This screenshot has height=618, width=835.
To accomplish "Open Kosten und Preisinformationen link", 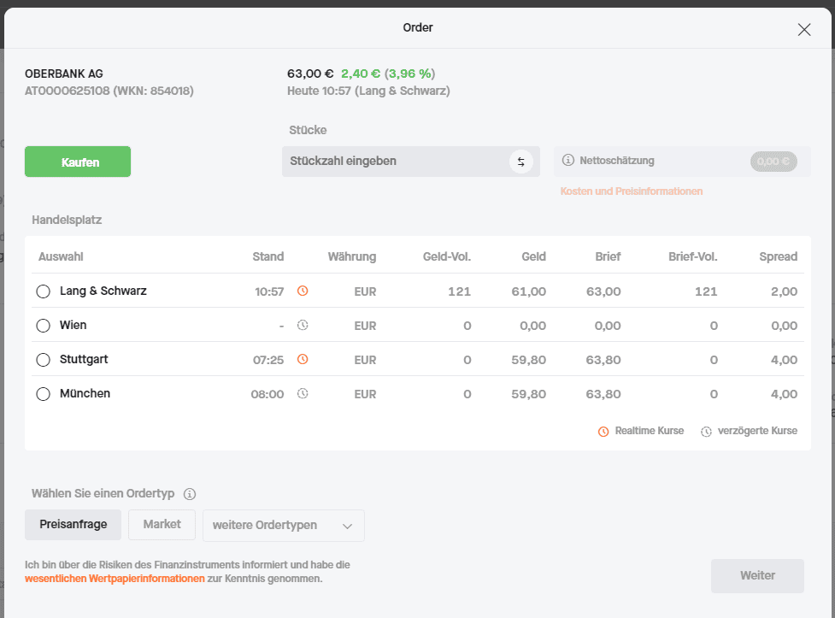I will tap(631, 191).
